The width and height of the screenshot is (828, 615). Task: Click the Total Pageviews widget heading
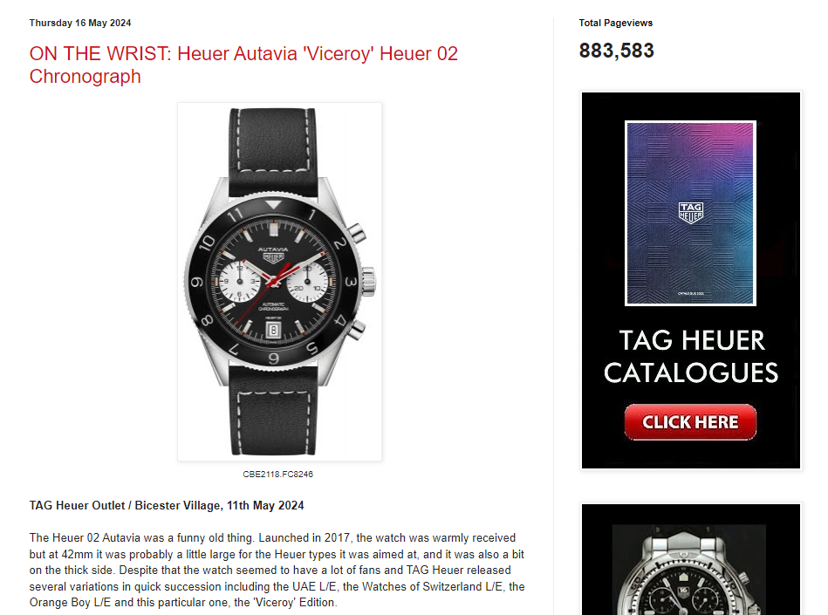tap(616, 23)
